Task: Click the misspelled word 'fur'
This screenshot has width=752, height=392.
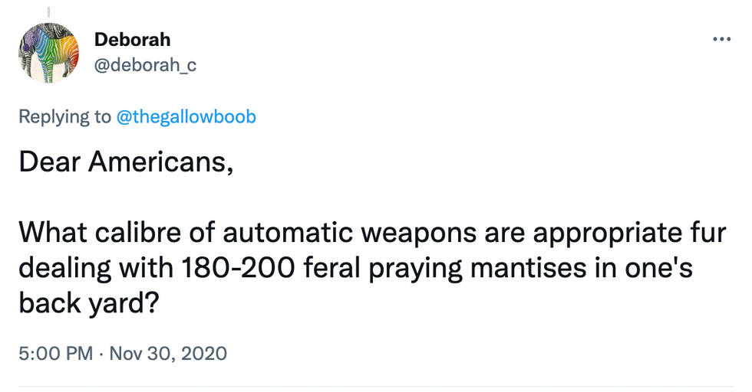Action: (704, 232)
